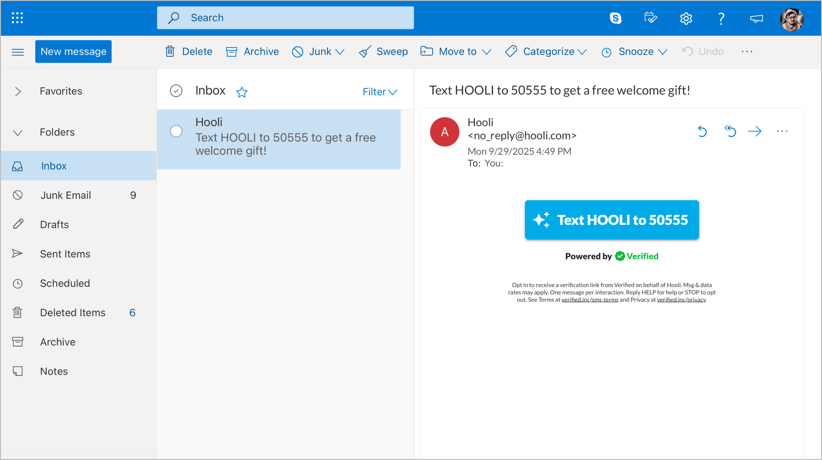822x460 pixels.
Task: Star the Inbox as favorite
Action: point(242,92)
